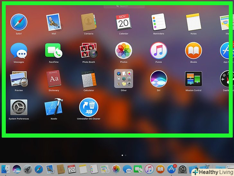Viewport: 234px width, 176px height.
Task: Open Notes in the Launchpad grid
Action: point(194,22)
